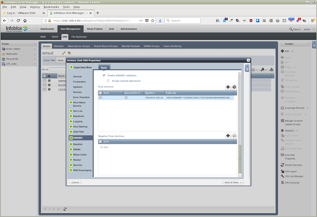Enable Accept expired signatures checkbox

point(108,81)
